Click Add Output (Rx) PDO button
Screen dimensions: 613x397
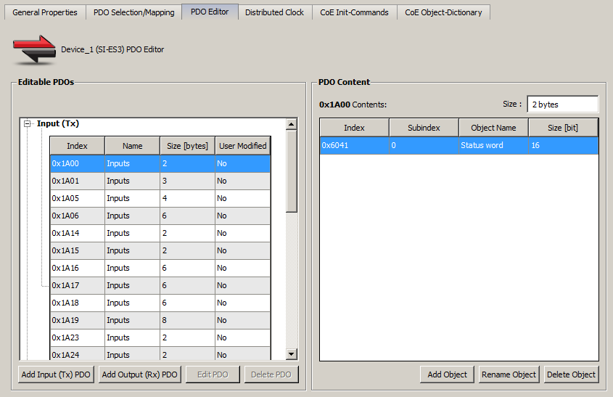pos(139,375)
